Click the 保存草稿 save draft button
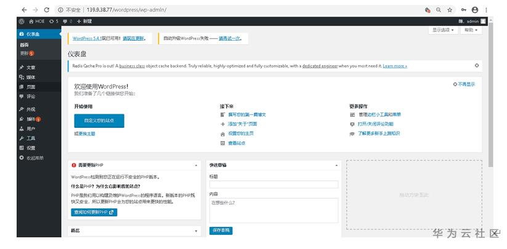This screenshot has width=507, height=249. click(x=221, y=231)
